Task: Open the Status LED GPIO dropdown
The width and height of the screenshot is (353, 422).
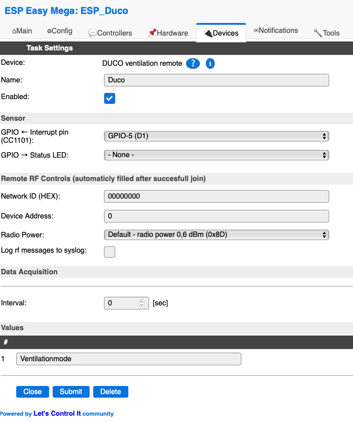Action: pyautogui.click(x=216, y=155)
